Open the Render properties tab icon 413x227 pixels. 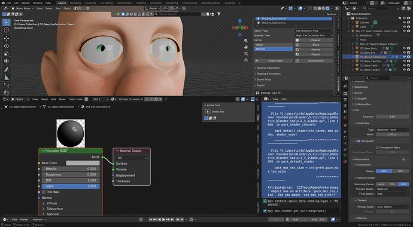tap(345, 94)
